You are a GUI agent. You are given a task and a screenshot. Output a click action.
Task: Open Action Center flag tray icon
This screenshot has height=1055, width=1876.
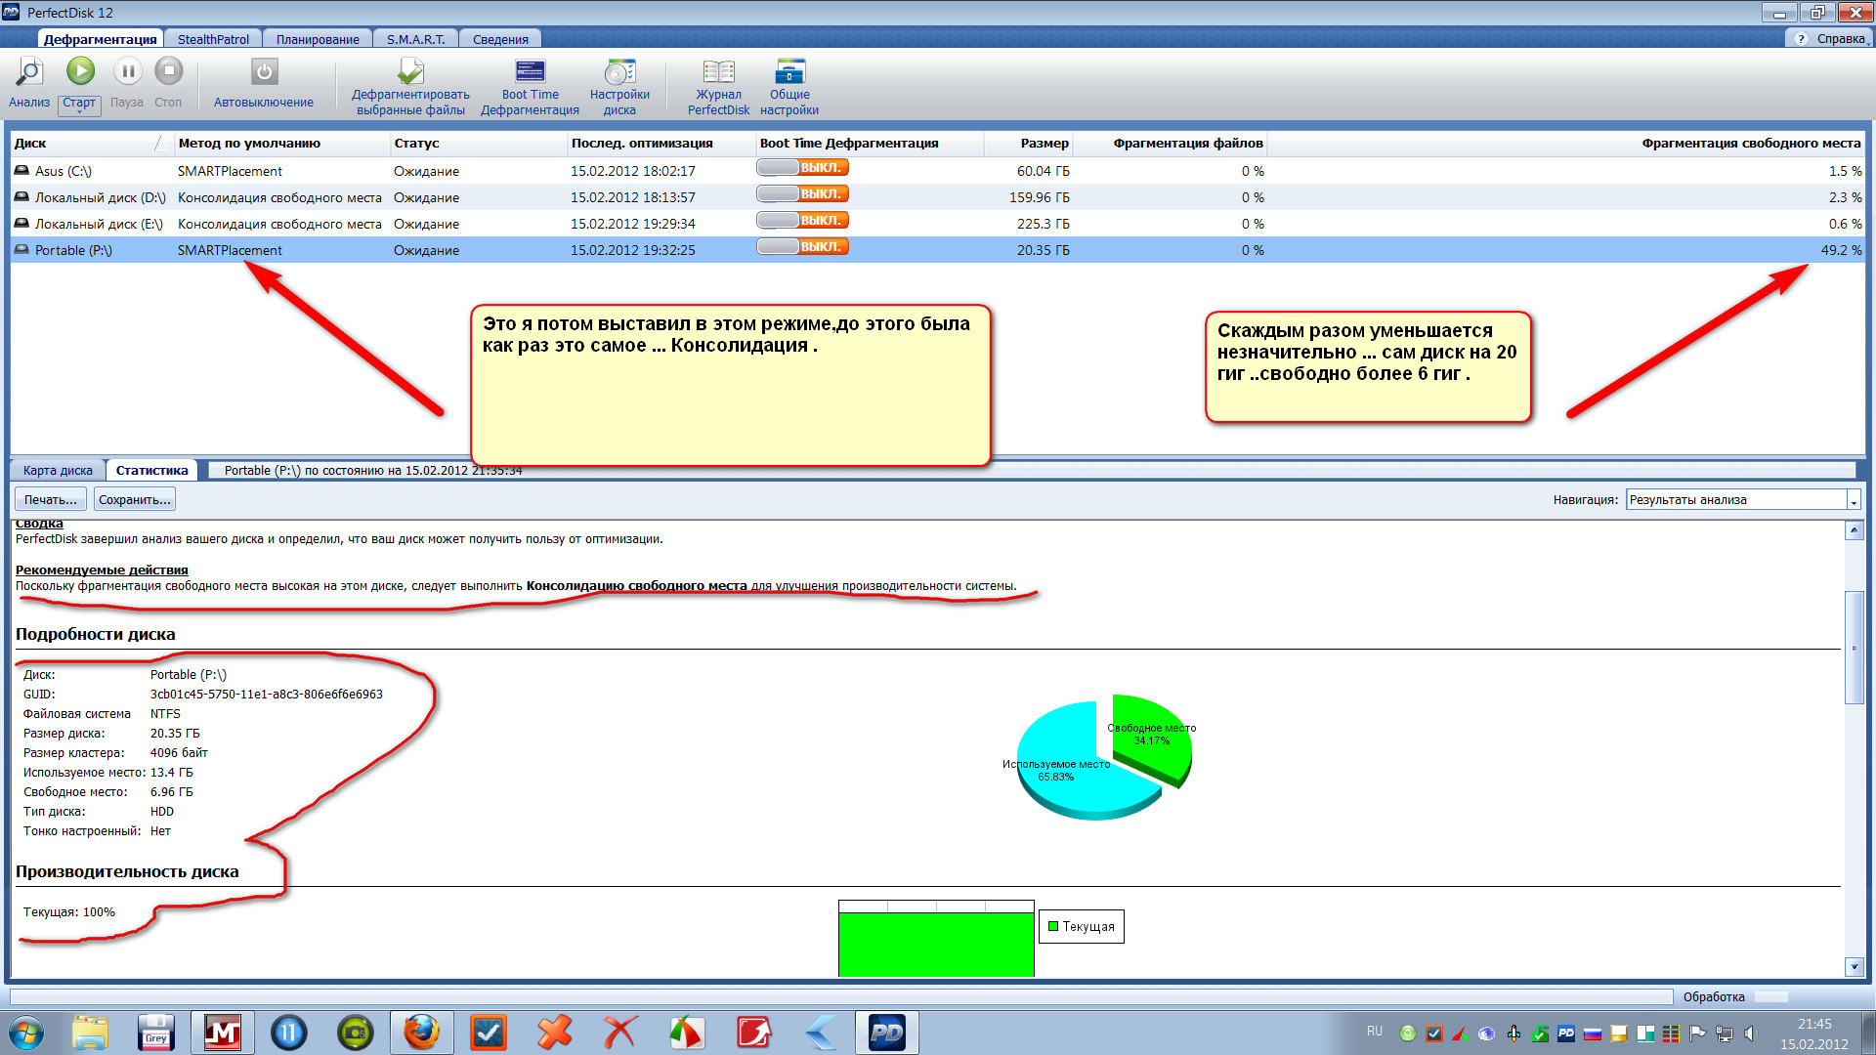pos(1698,1033)
